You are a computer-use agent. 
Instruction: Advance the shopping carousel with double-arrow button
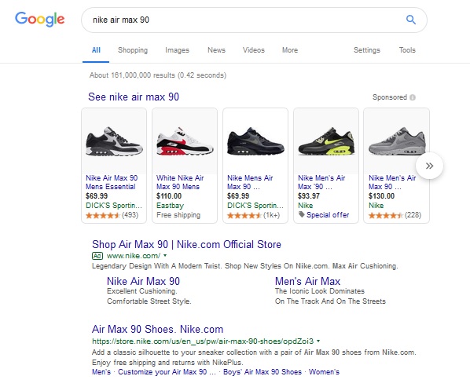429,166
